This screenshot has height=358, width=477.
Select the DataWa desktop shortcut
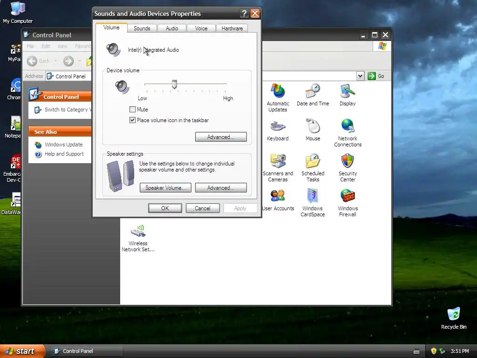coord(12,203)
